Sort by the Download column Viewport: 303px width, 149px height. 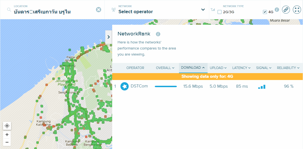(x=193, y=68)
